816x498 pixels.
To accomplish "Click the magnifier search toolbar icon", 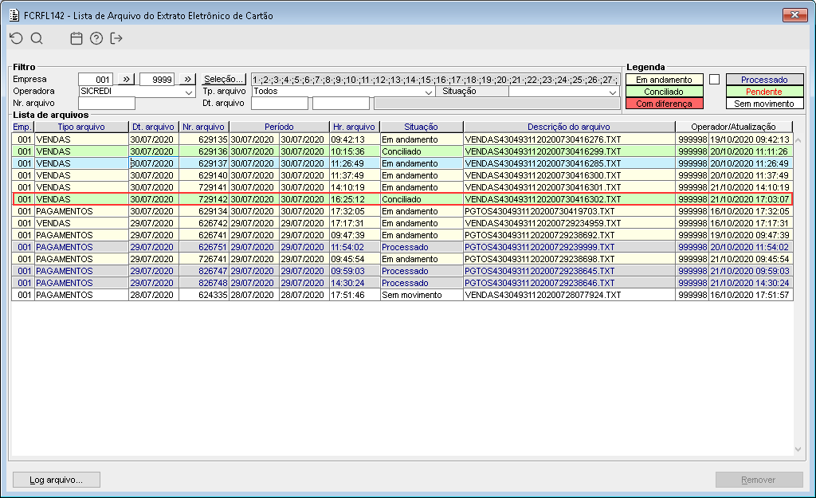I will (37, 38).
